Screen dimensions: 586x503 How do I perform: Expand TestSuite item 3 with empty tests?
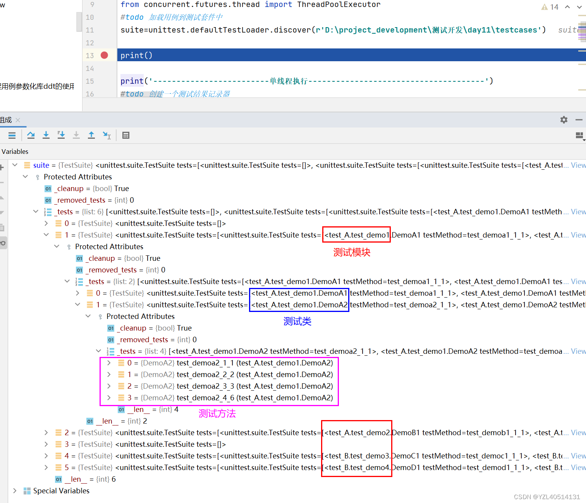pos(46,444)
